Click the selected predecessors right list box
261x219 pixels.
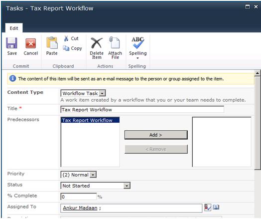[222, 142]
